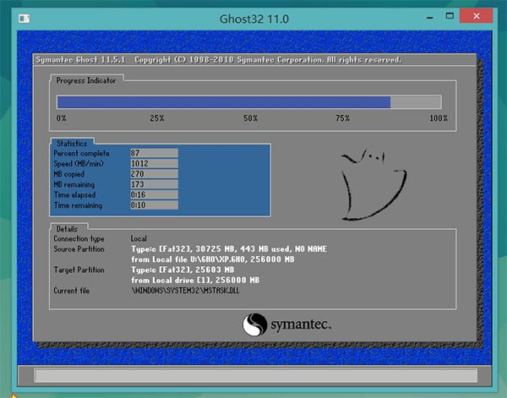Click the Ghost mascot drawing
507x398 pixels.
coord(373,183)
